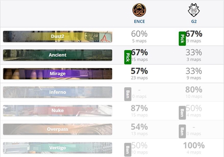Open the ENCE team logo
The height and width of the screenshot is (157, 224).
point(139,10)
